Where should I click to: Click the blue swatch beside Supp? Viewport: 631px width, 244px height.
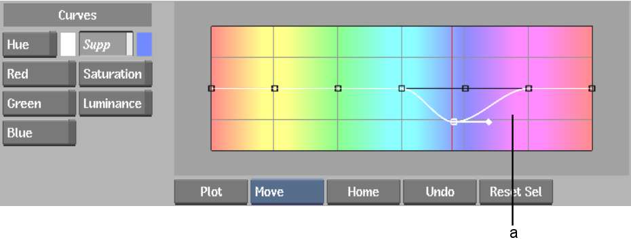pos(145,44)
